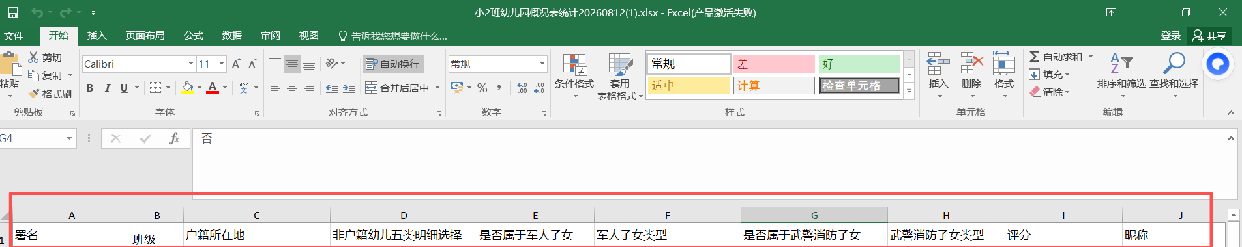
Task: Apply red font color
Action: click(213, 88)
